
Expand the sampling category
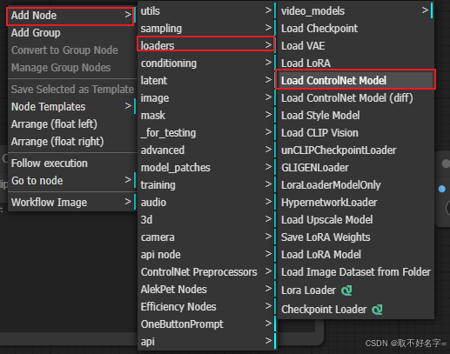[x=207, y=29]
